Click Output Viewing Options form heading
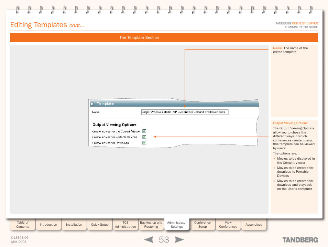328x247 pixels. [114, 125]
